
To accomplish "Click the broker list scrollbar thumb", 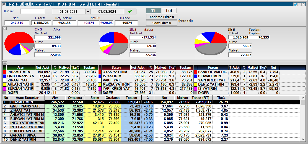I will (x=303, y=102).
